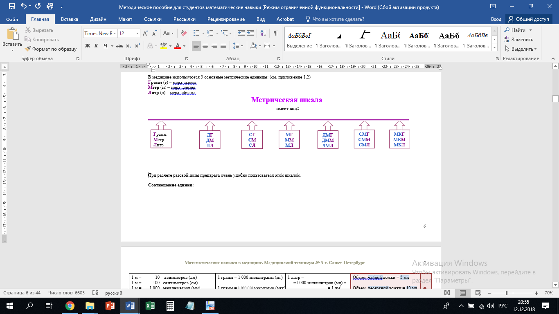Switch to the read mode view

click(447, 293)
